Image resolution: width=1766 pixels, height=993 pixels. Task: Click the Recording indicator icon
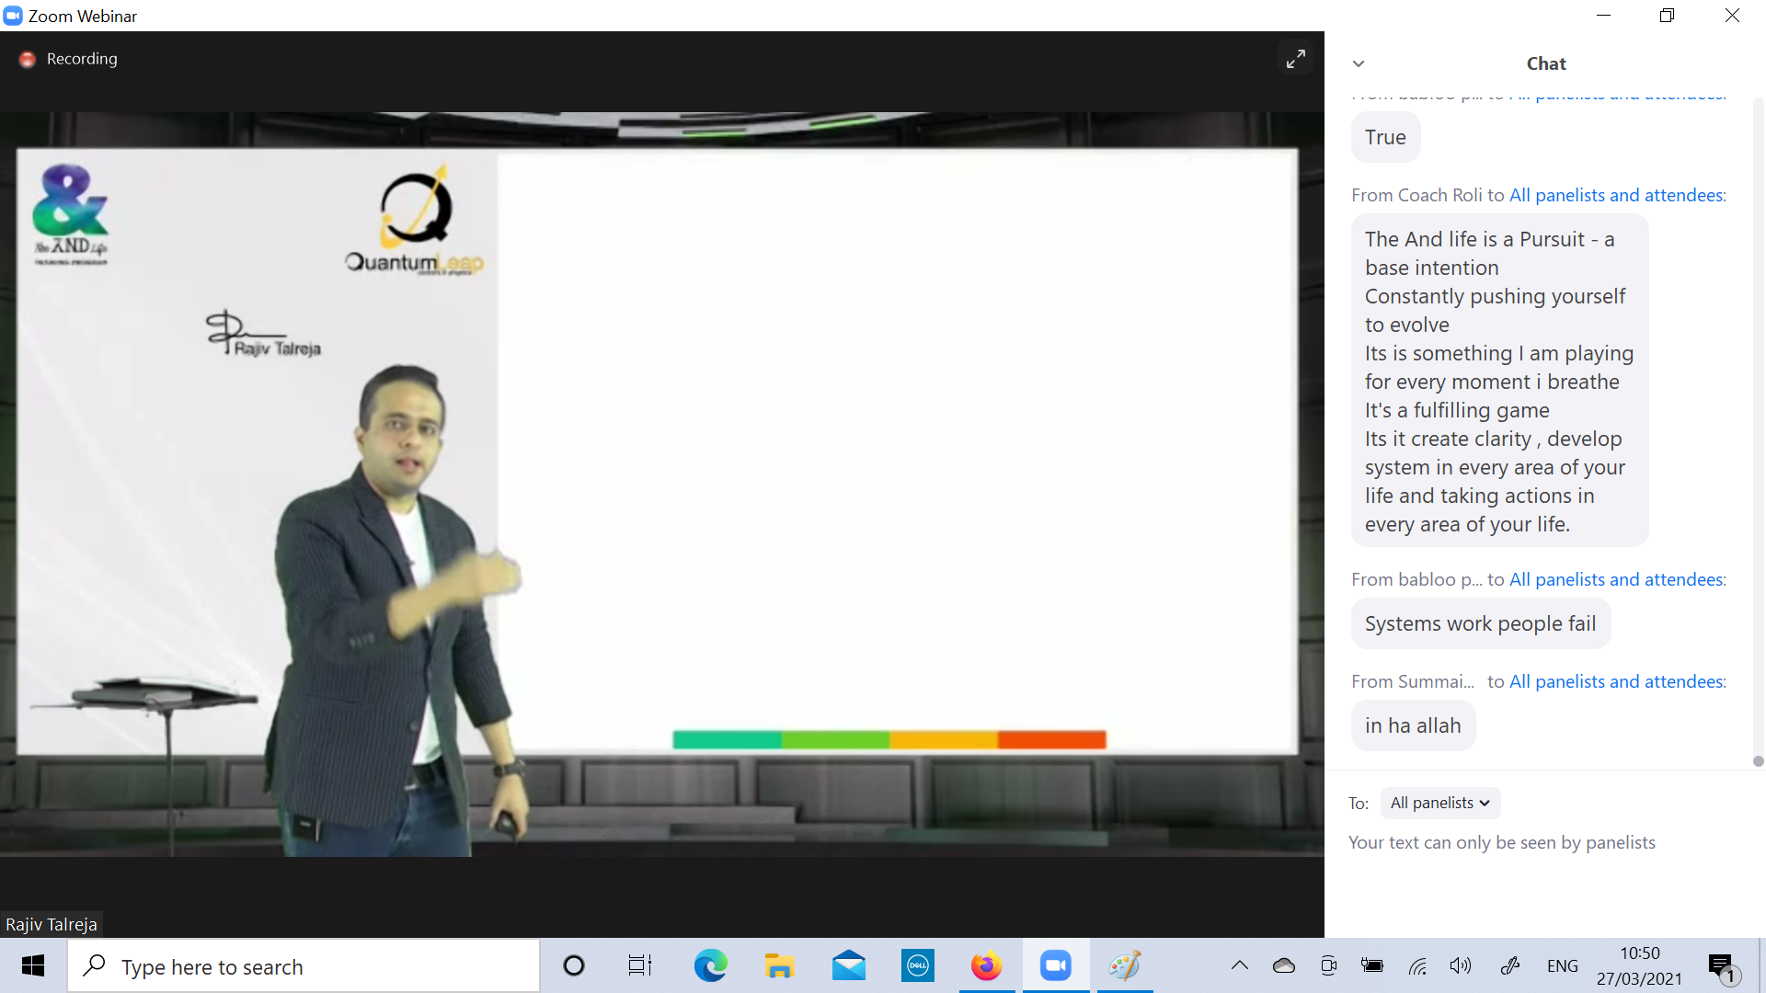(x=28, y=59)
